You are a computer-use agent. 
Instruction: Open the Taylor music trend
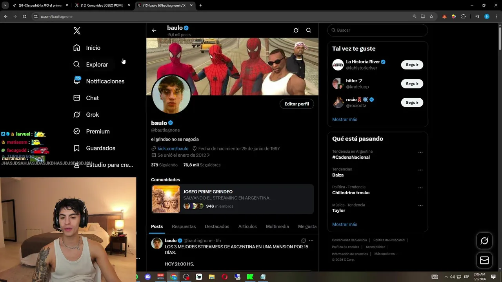[x=339, y=210]
